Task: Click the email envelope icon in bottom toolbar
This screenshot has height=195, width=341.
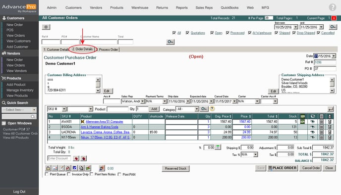Action: [55, 168]
